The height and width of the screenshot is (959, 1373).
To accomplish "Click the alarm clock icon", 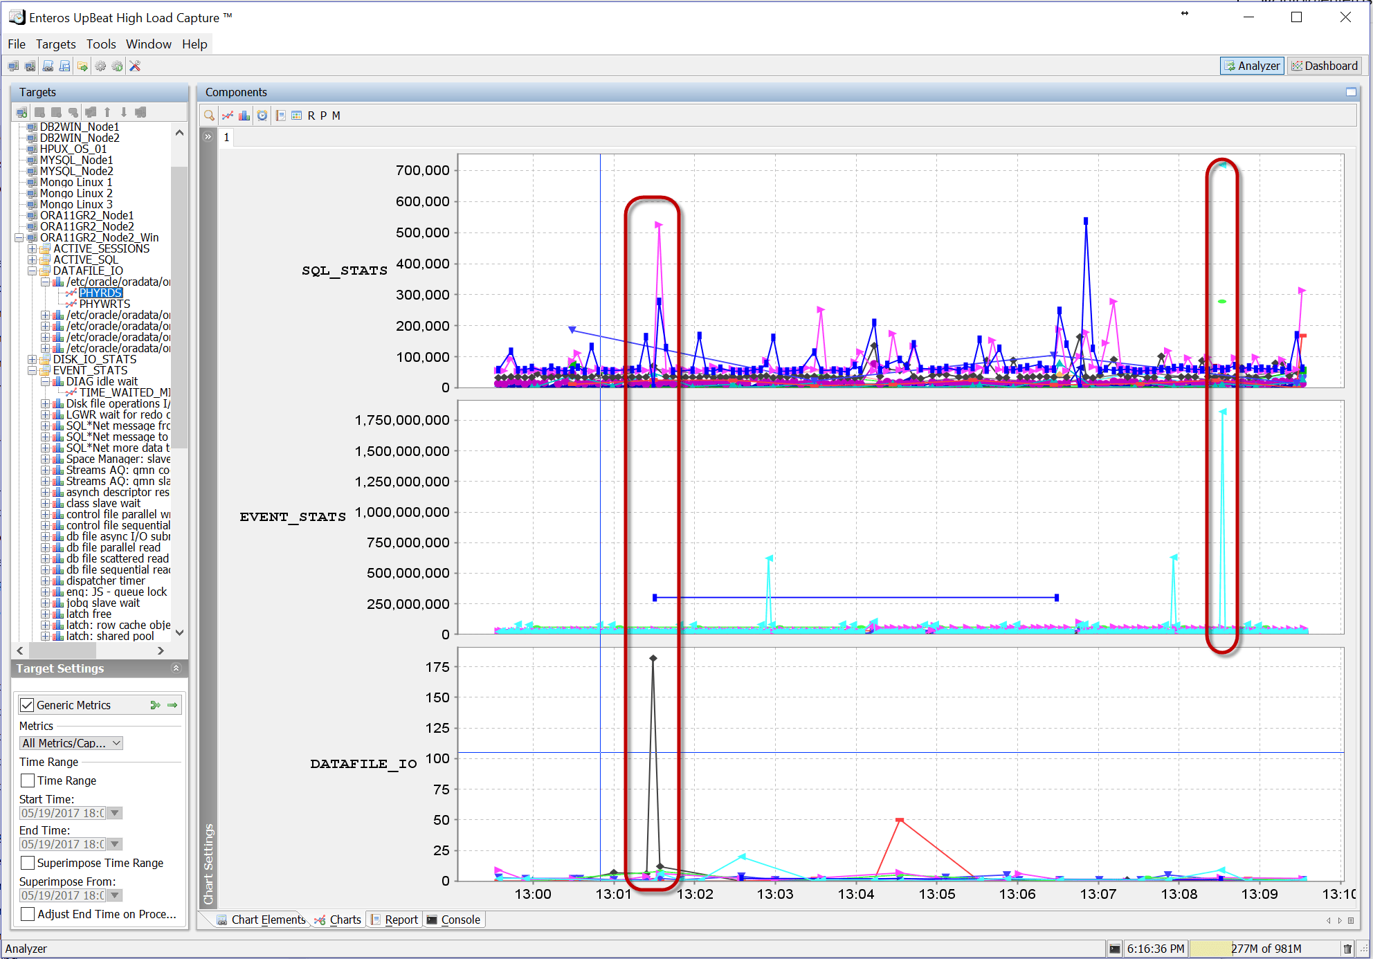I will tap(262, 116).
